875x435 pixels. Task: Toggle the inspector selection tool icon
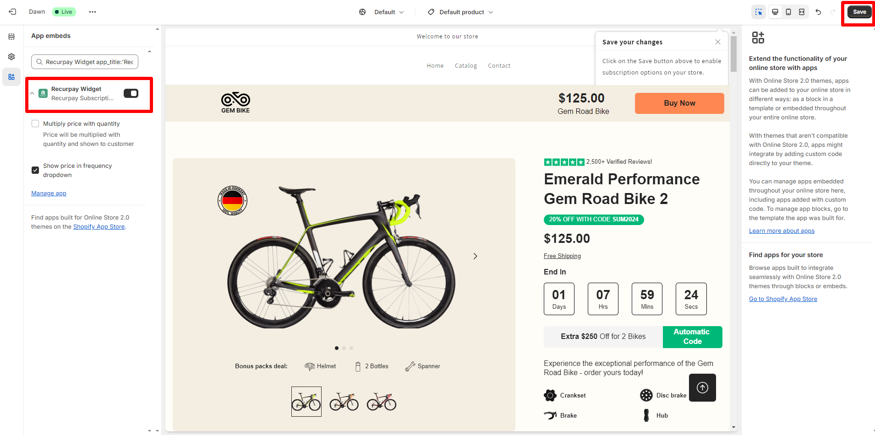tap(759, 12)
